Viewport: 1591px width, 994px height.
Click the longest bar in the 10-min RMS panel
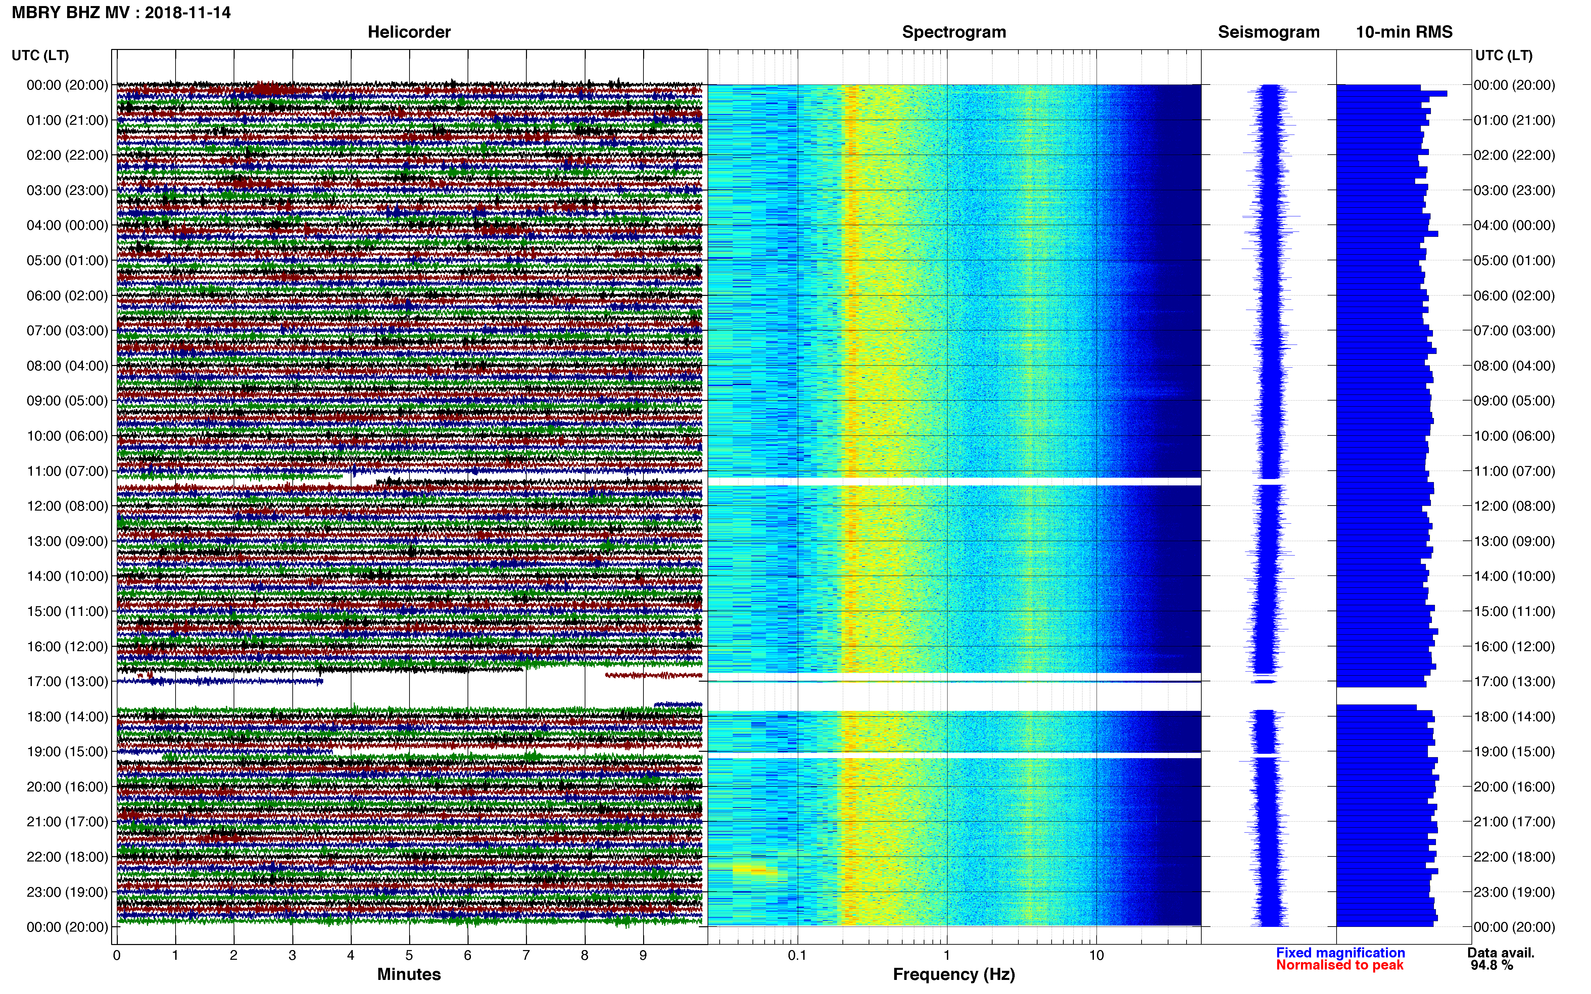tap(1392, 93)
